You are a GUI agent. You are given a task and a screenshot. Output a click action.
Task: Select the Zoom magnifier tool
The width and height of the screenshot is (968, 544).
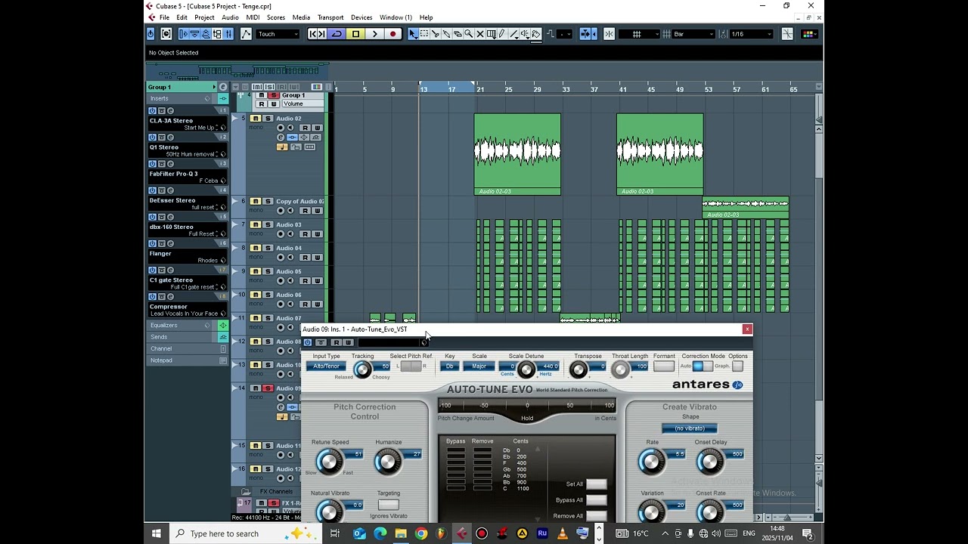click(469, 34)
